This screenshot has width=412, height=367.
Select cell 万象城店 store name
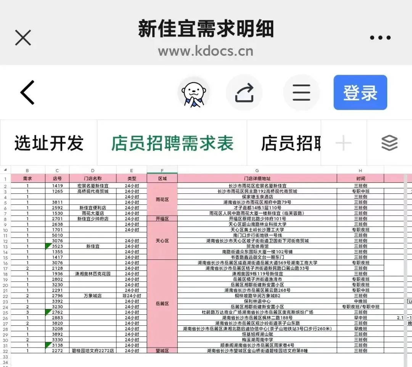[93, 296]
